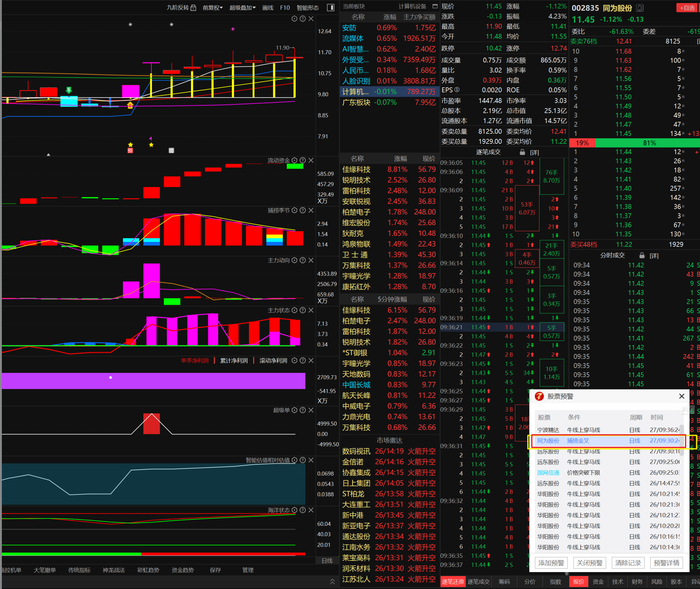Maximize 当前板块 panel window icon
Image resolution: width=700 pixels, height=589 pixels.
(435, 6)
